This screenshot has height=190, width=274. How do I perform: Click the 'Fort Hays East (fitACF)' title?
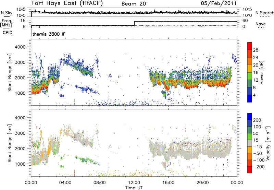point(67,3)
